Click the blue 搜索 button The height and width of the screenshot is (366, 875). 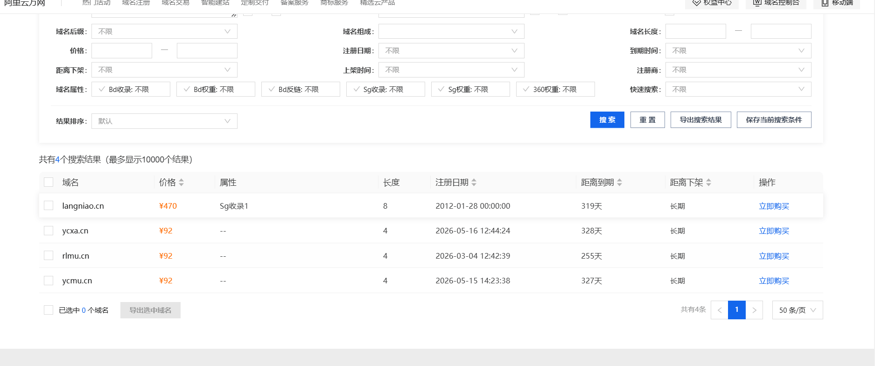pyautogui.click(x=607, y=120)
